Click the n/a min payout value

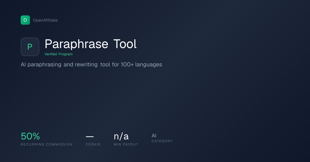point(121,136)
